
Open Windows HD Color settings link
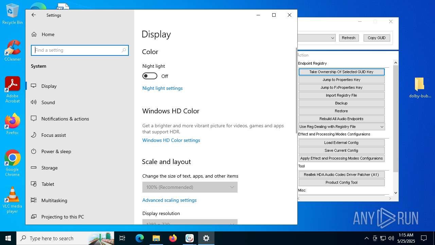[x=171, y=140]
